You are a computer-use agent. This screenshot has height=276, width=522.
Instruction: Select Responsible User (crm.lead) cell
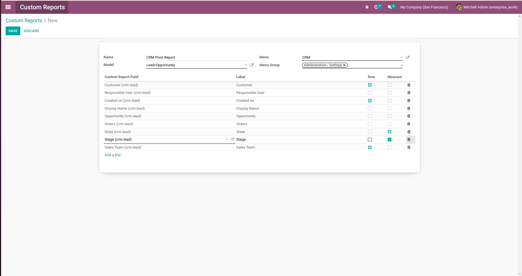[x=169, y=93]
